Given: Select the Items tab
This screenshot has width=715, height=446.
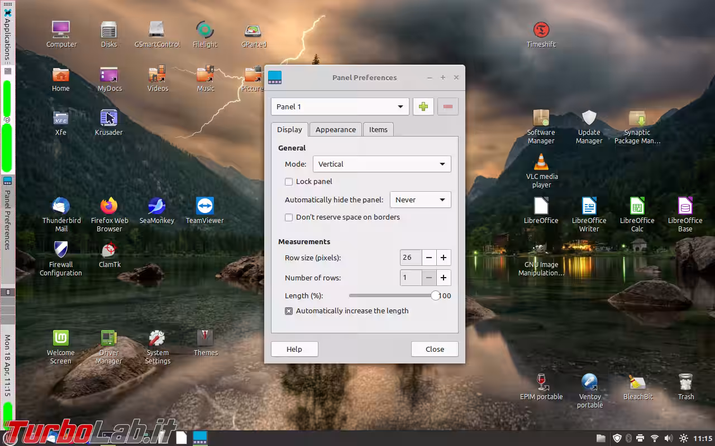Looking at the screenshot, I should click(378, 129).
